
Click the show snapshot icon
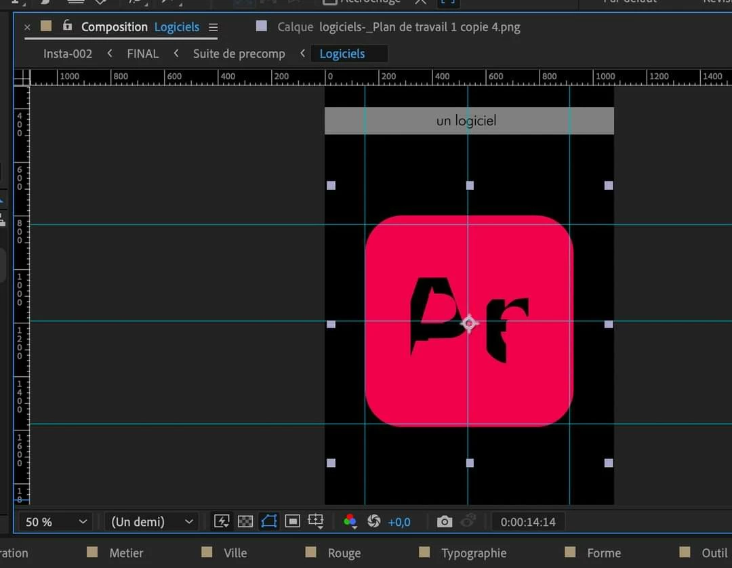point(468,521)
